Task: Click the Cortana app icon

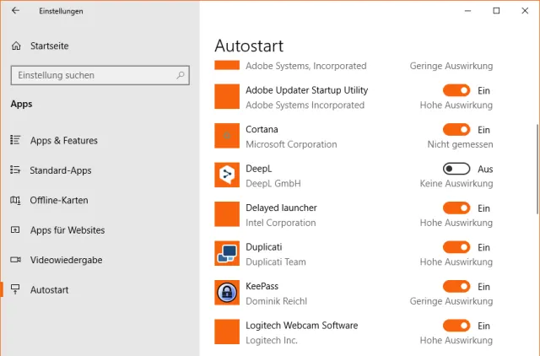Action: coord(228,137)
